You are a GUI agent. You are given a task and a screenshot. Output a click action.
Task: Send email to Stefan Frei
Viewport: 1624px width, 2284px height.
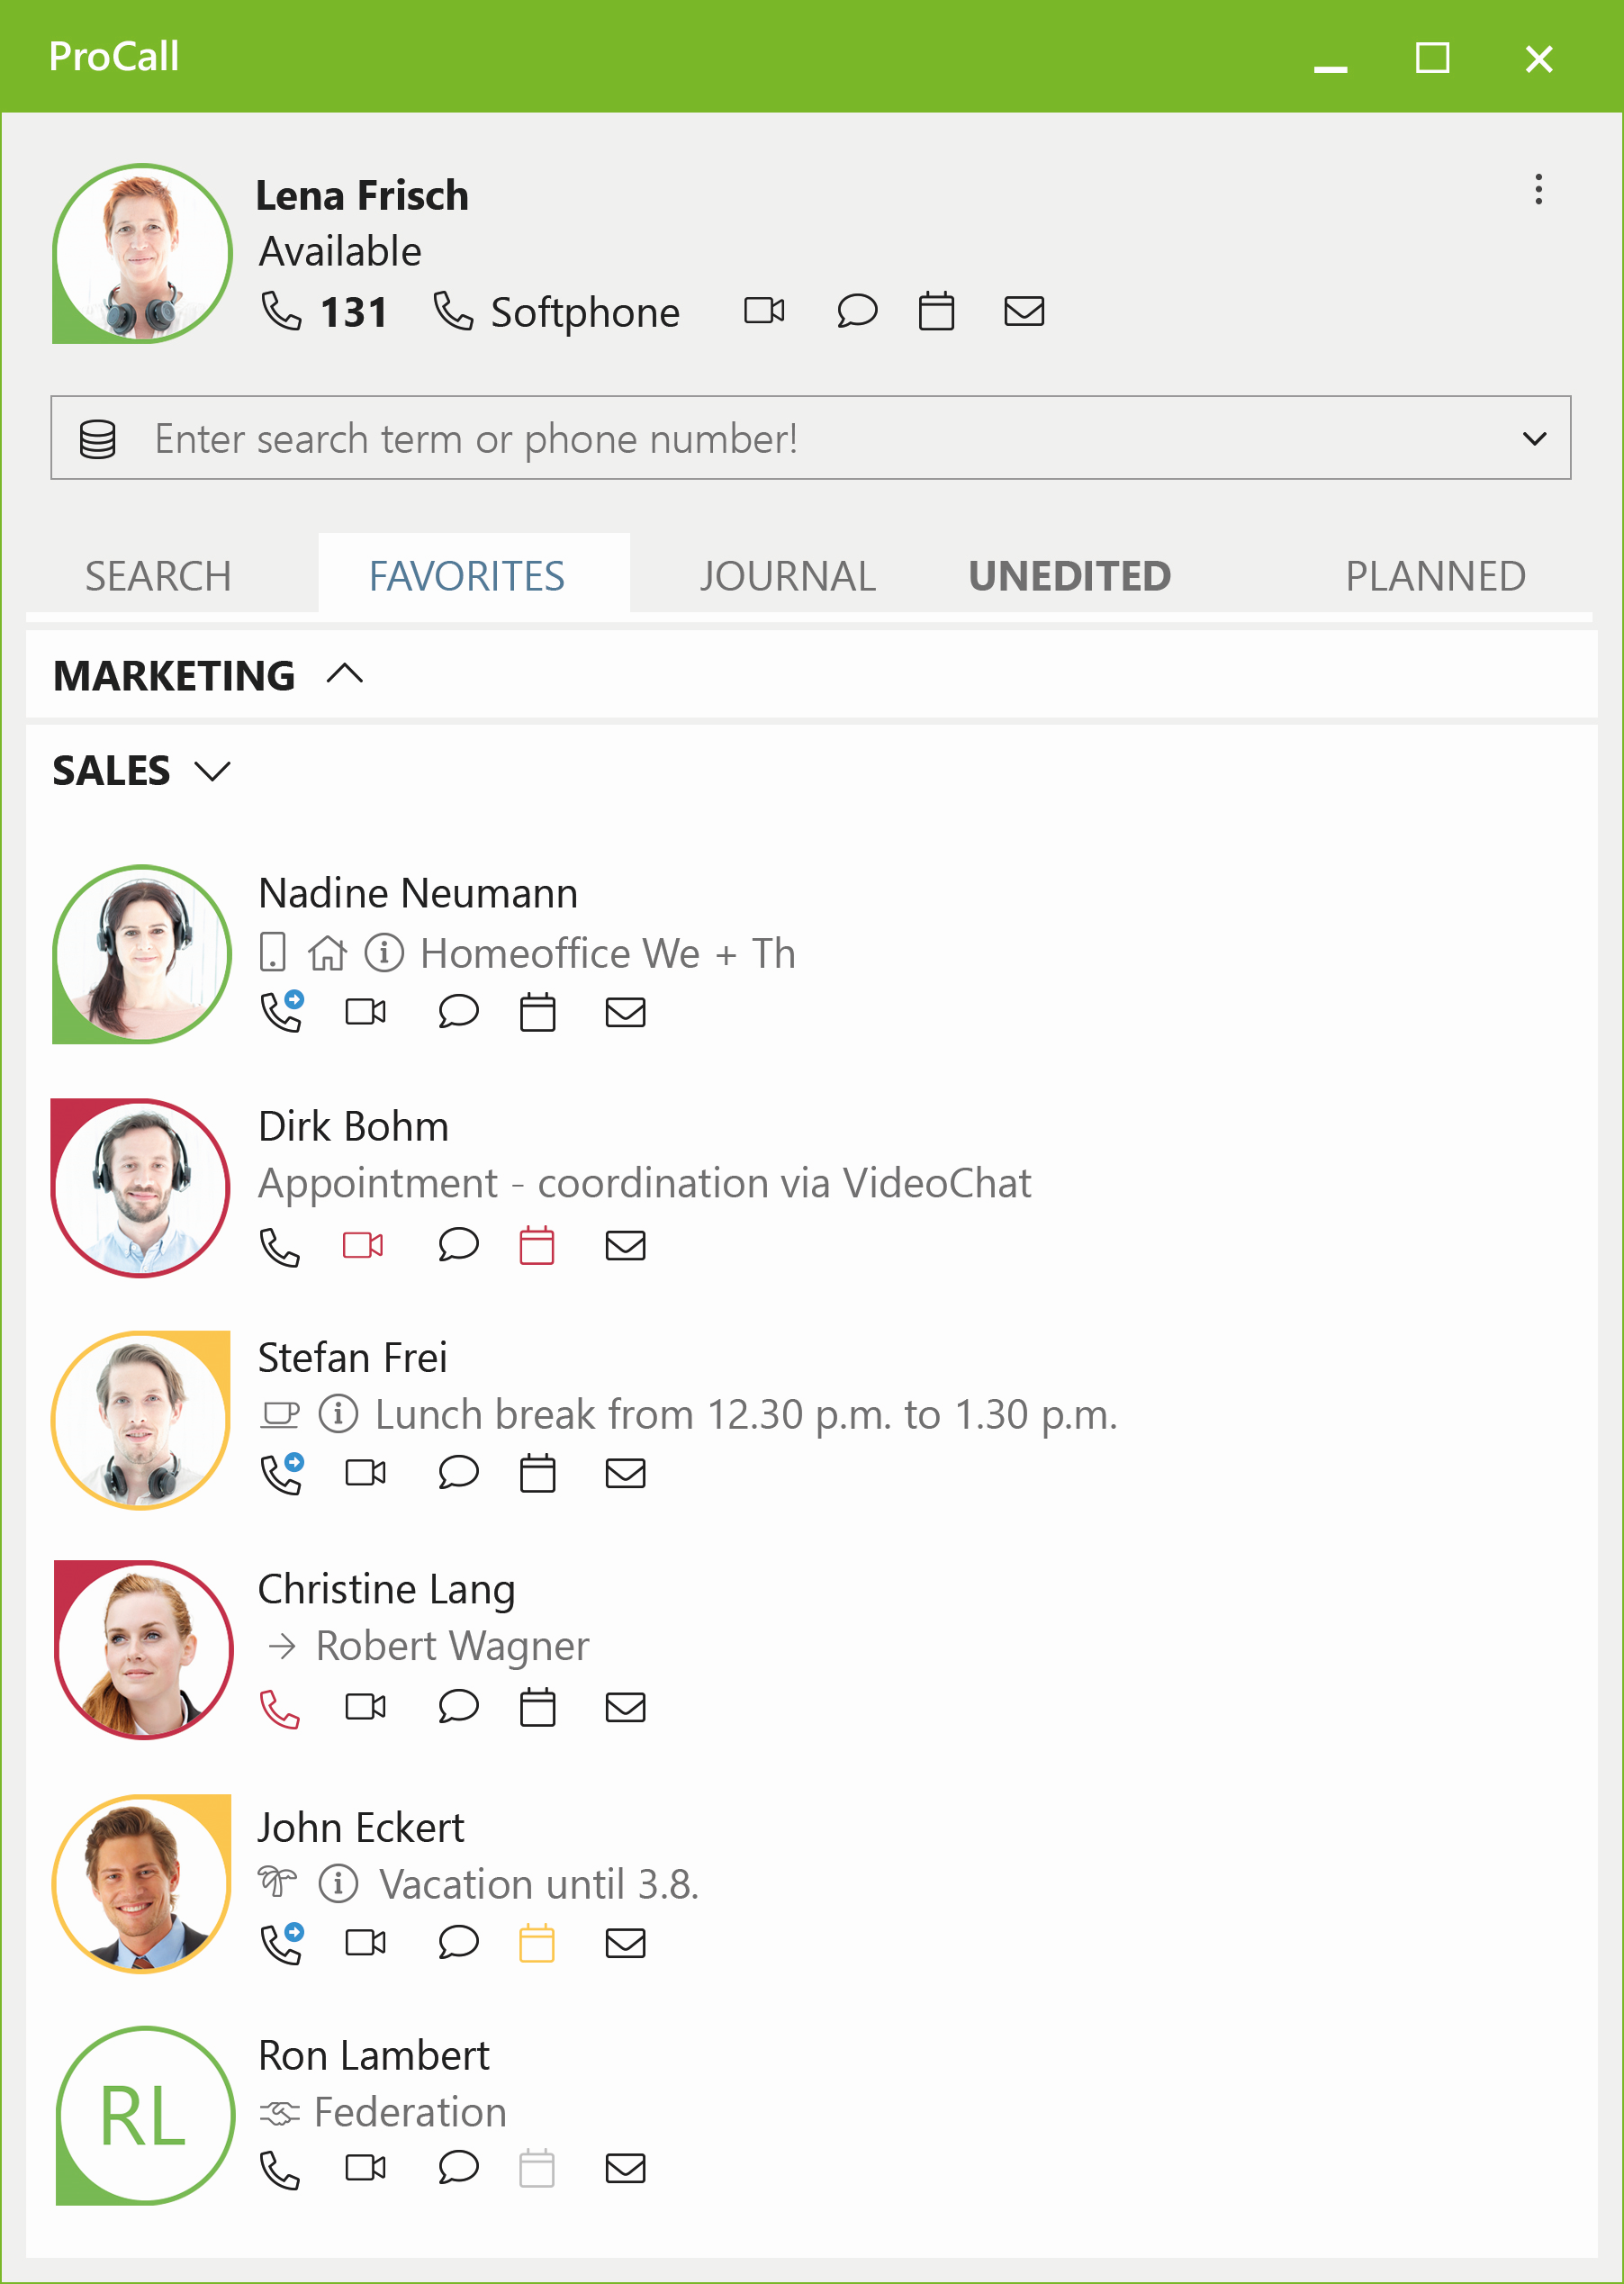[625, 1473]
